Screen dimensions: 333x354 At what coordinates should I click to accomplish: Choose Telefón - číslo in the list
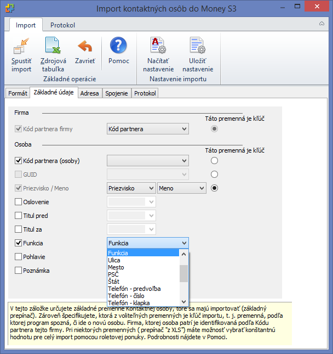(143, 296)
